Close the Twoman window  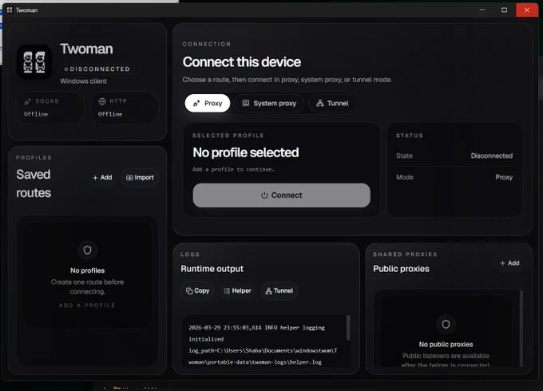[x=527, y=10]
